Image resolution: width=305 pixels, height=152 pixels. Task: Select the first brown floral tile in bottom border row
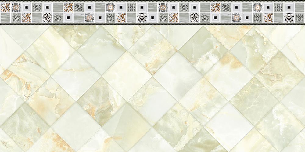26,18
